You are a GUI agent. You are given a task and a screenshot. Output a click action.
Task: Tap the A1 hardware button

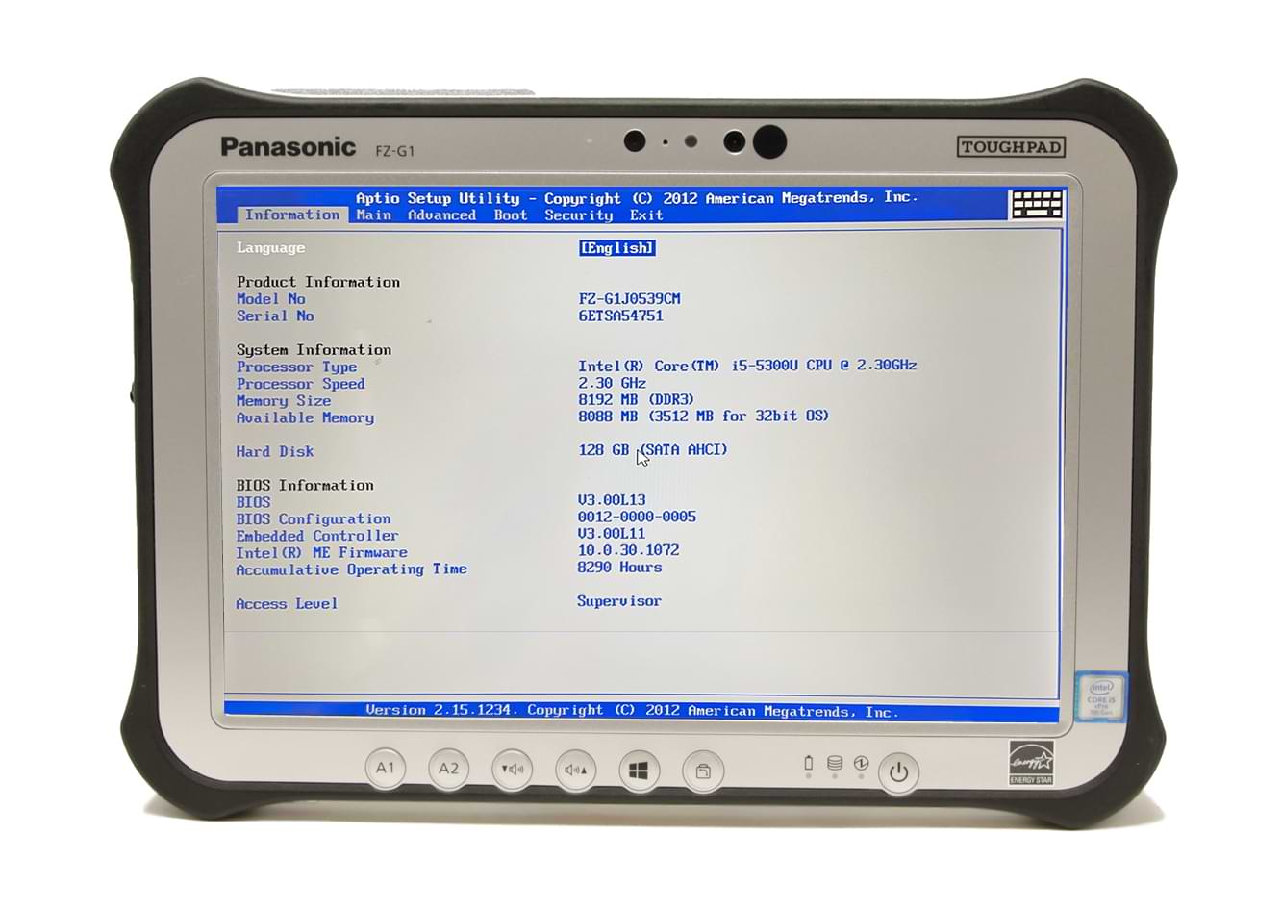(x=386, y=769)
